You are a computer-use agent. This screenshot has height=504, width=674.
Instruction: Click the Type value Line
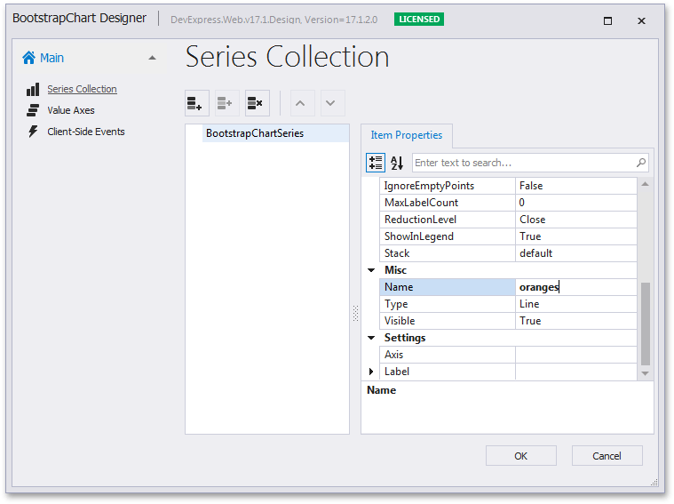(575, 304)
